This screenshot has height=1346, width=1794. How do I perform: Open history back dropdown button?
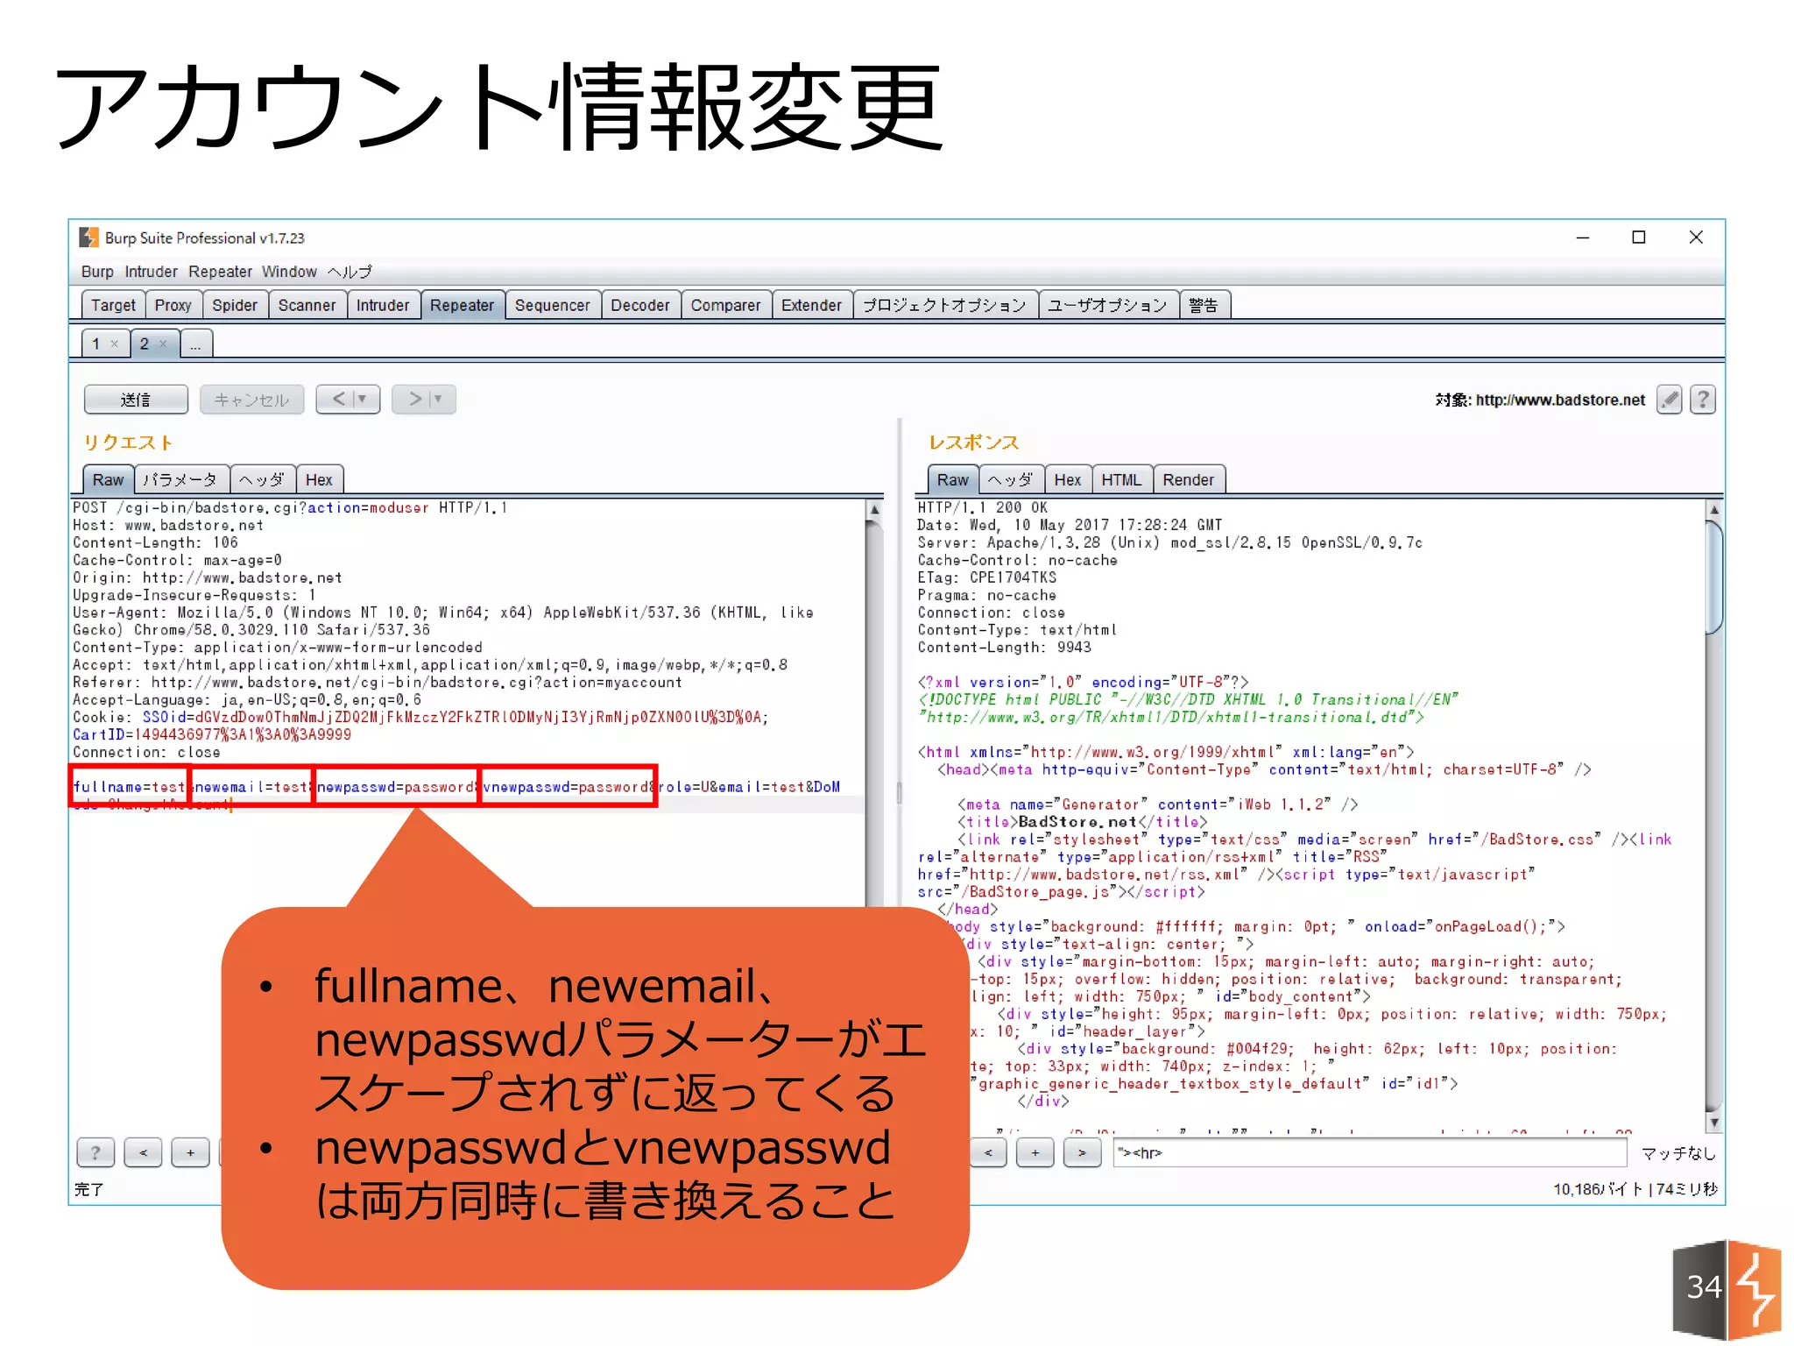[x=348, y=400]
